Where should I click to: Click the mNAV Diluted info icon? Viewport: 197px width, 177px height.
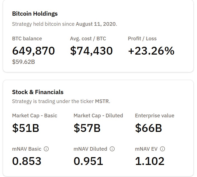click(x=112, y=149)
